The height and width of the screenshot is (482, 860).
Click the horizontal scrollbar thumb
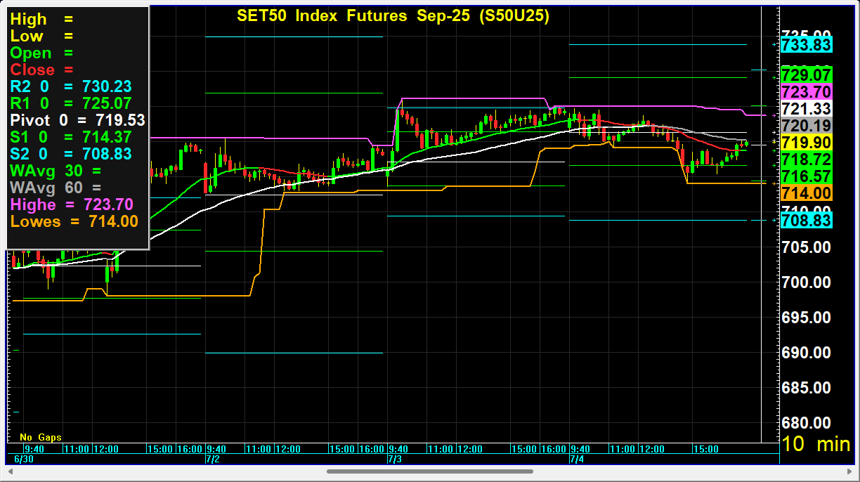click(x=429, y=471)
